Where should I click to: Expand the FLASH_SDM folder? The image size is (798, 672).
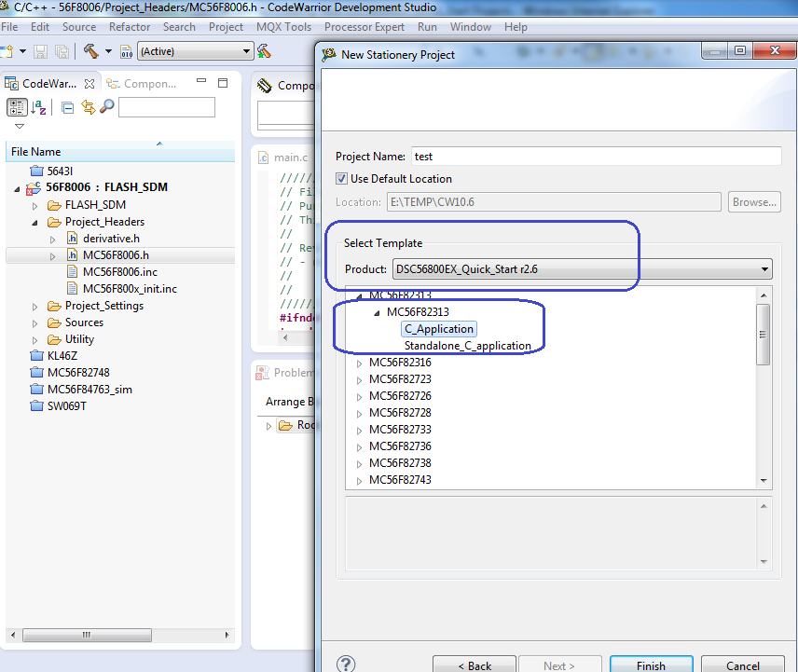coord(34,206)
